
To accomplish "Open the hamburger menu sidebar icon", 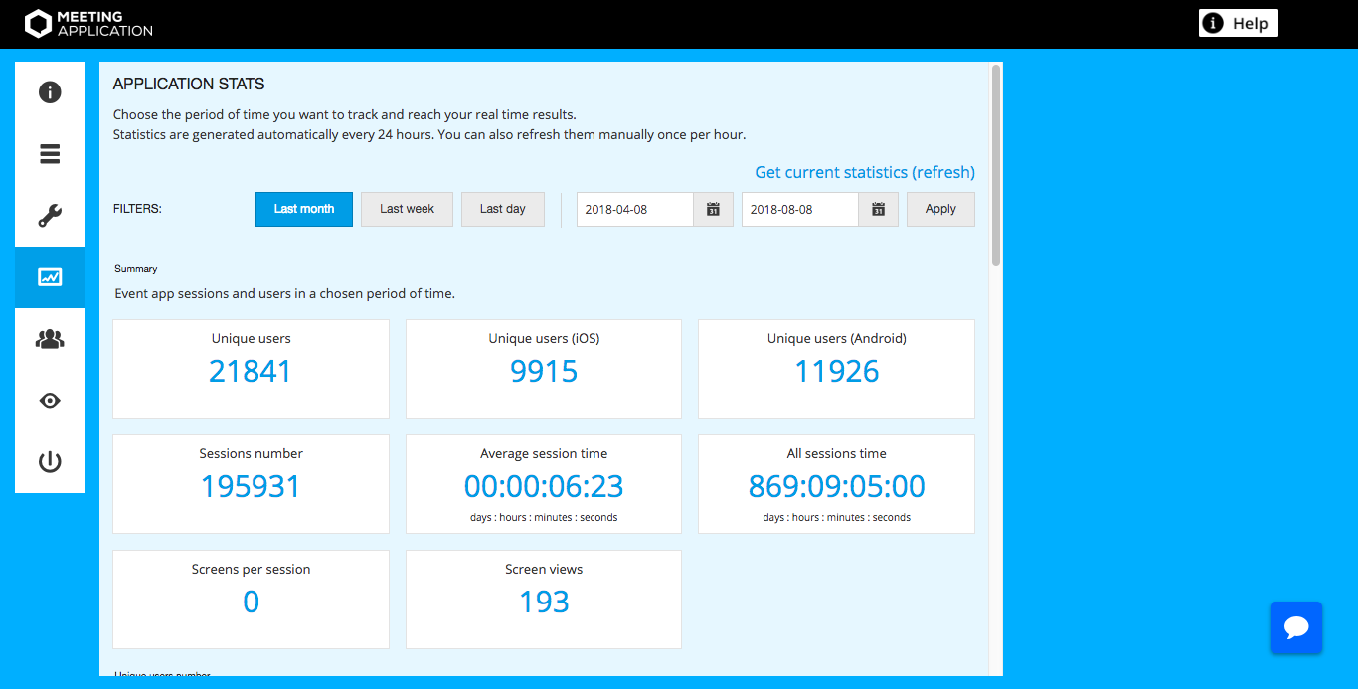I will pyautogui.click(x=50, y=154).
